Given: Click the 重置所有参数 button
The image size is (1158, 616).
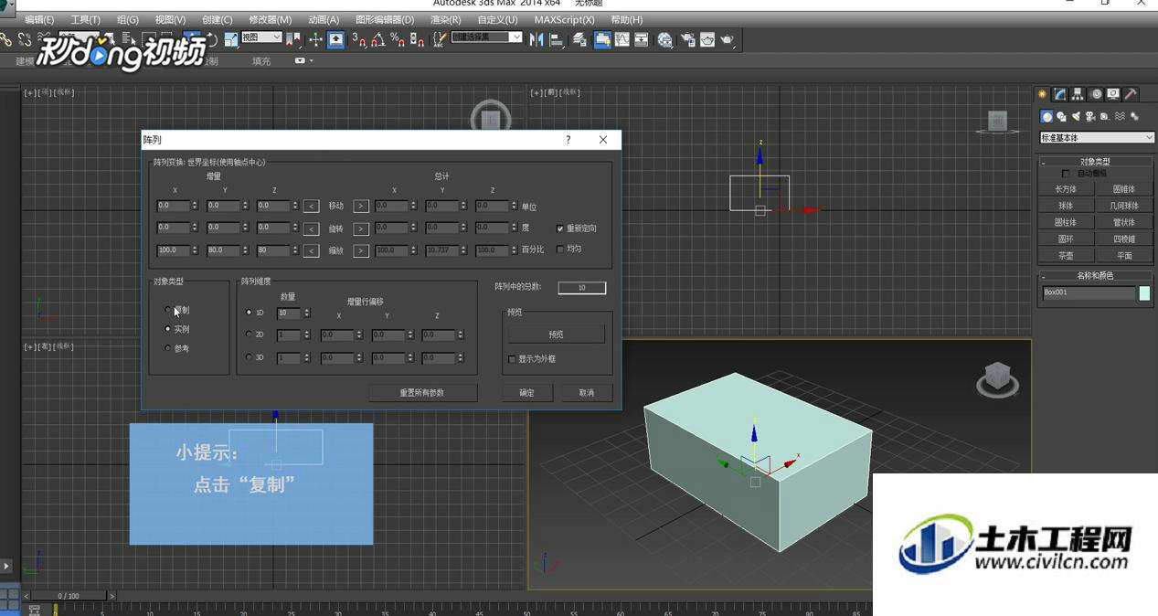Looking at the screenshot, I should coord(422,392).
